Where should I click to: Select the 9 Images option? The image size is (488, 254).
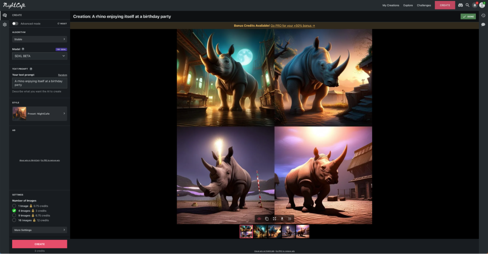[x=14, y=215]
